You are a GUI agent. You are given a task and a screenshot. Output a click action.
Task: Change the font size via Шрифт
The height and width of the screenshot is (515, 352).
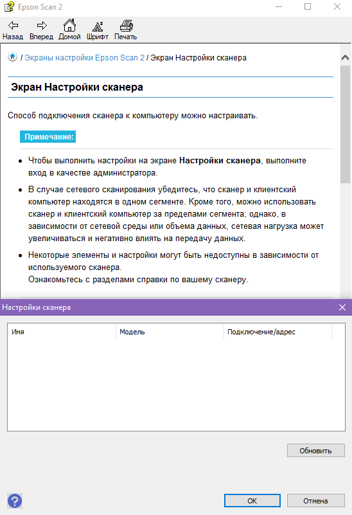pyautogui.click(x=98, y=30)
